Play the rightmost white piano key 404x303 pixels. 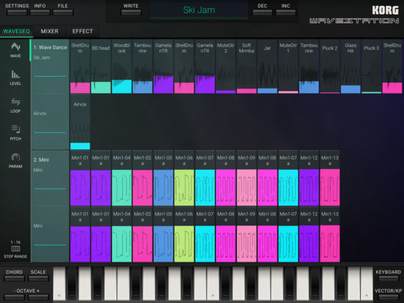(367, 284)
